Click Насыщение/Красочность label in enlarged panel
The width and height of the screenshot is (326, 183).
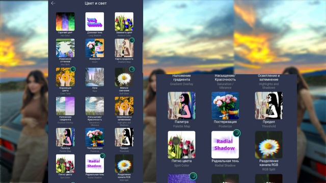(x=225, y=78)
